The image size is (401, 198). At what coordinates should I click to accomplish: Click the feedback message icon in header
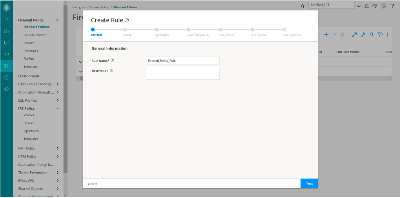pyautogui.click(x=375, y=6)
